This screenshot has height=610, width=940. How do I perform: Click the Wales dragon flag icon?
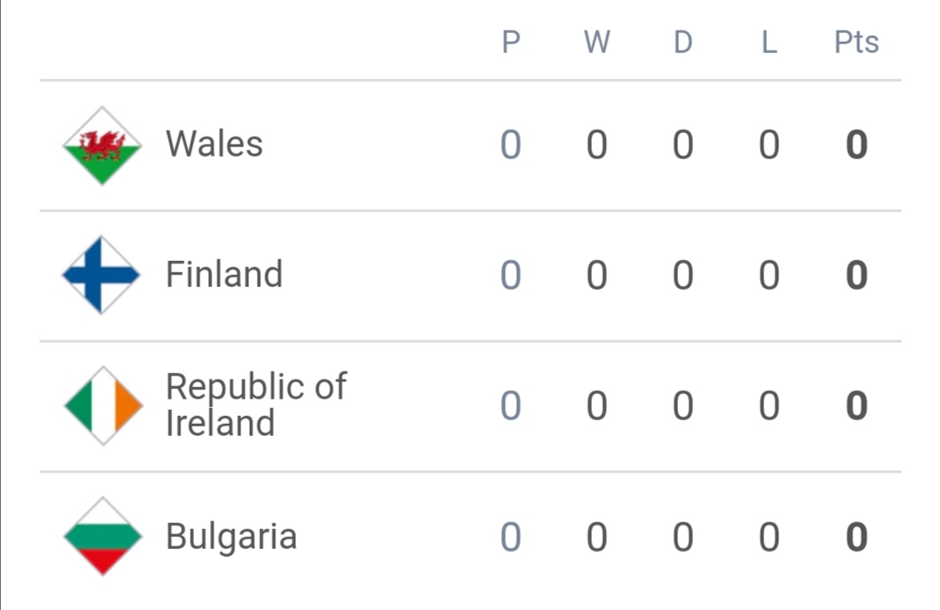pos(102,145)
